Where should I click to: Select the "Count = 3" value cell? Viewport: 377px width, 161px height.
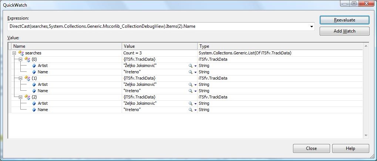click(x=160, y=53)
